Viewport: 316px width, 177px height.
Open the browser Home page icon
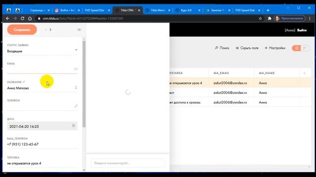(x=30, y=19)
